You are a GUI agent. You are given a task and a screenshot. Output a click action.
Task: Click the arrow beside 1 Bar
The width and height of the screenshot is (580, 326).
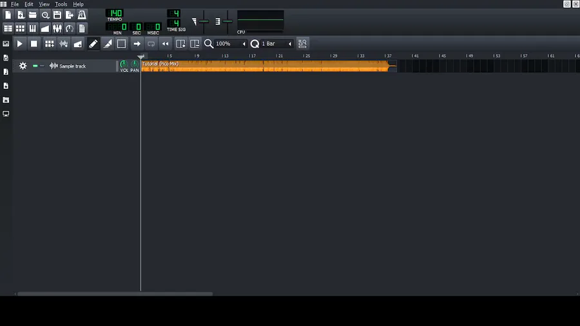pos(289,44)
